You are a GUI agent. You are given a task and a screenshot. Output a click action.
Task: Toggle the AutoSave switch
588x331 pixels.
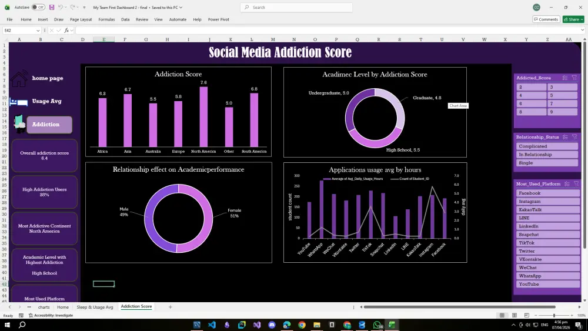[x=38, y=7]
